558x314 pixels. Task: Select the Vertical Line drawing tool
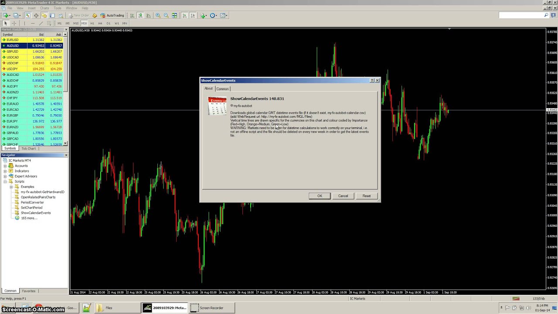[x=24, y=23]
